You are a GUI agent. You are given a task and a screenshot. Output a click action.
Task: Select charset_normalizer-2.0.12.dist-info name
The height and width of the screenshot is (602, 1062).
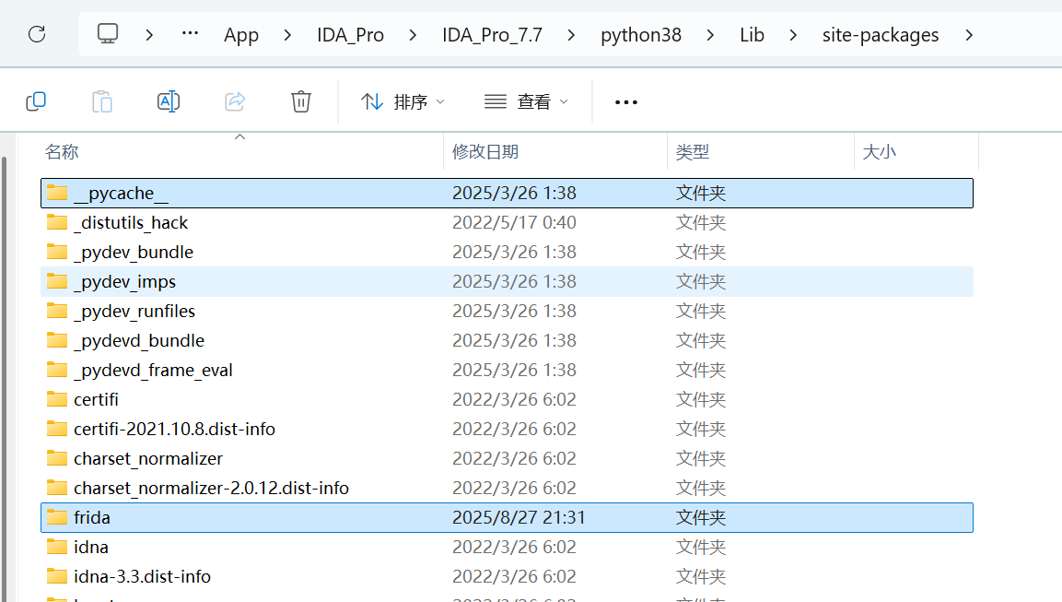click(x=211, y=488)
